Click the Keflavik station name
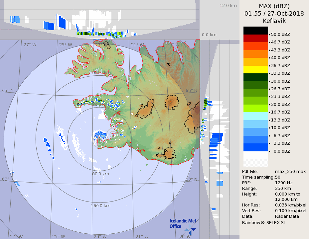This screenshot has width=309, height=239. pos(274,21)
